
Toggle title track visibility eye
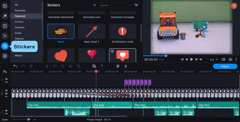click(7, 79)
